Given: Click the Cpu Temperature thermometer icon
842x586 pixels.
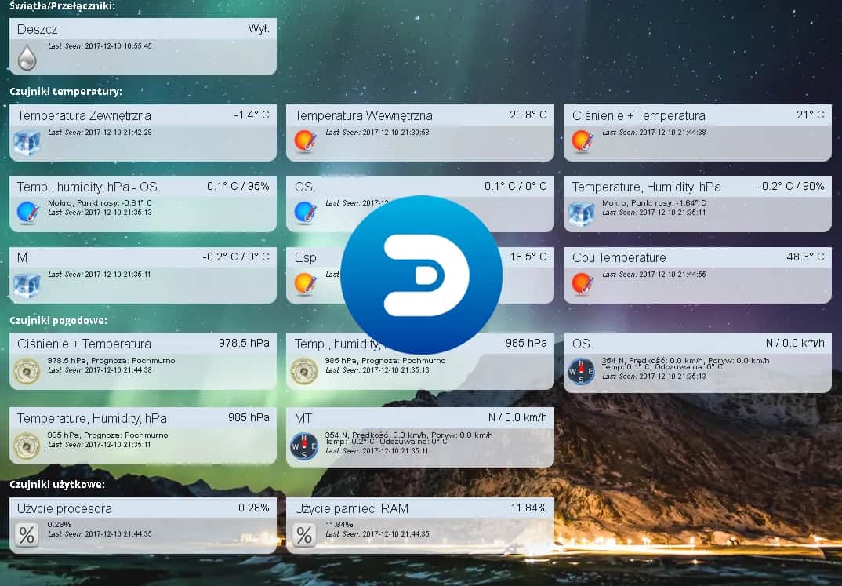Looking at the screenshot, I should (582, 283).
